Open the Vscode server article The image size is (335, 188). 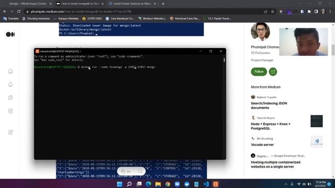pyautogui.click(x=262, y=145)
